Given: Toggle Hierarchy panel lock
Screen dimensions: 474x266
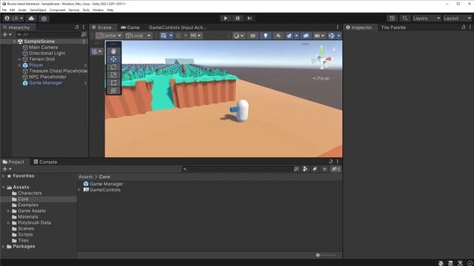Looking at the screenshot, I should point(77,27).
